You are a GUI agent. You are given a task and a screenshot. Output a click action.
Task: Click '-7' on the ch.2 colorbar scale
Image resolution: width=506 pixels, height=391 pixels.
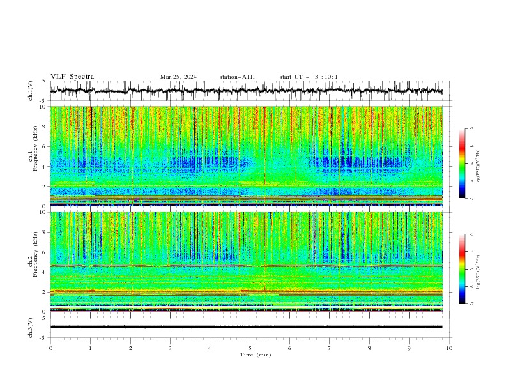coord(471,304)
